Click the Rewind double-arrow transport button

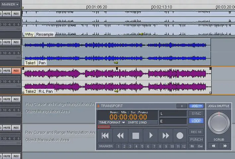[120, 136]
